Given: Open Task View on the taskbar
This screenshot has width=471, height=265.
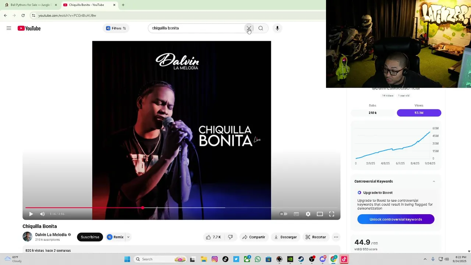Looking at the screenshot, I should [192, 259].
